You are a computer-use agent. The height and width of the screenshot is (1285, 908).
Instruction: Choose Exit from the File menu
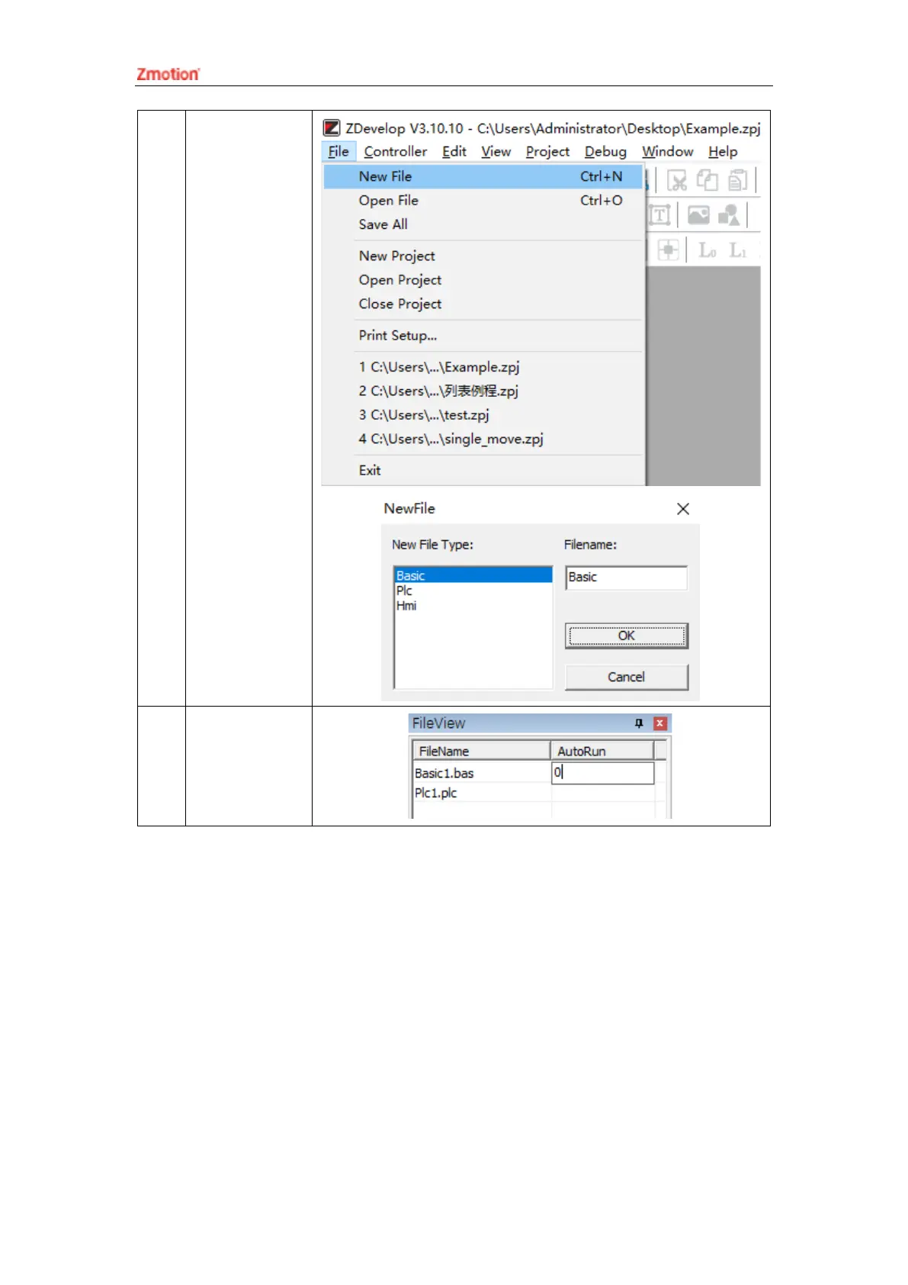coord(483,470)
